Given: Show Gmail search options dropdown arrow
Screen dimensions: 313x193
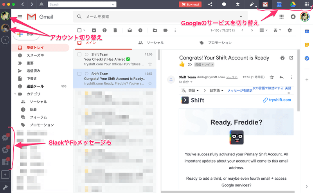Looking at the screenshot, I should 241,17.
